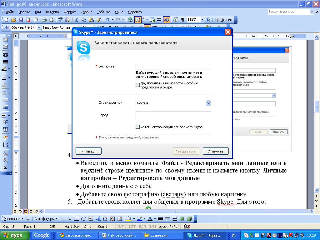Expand the undo history dropdown arrow
This screenshot has height=240, width=320.
112,20
